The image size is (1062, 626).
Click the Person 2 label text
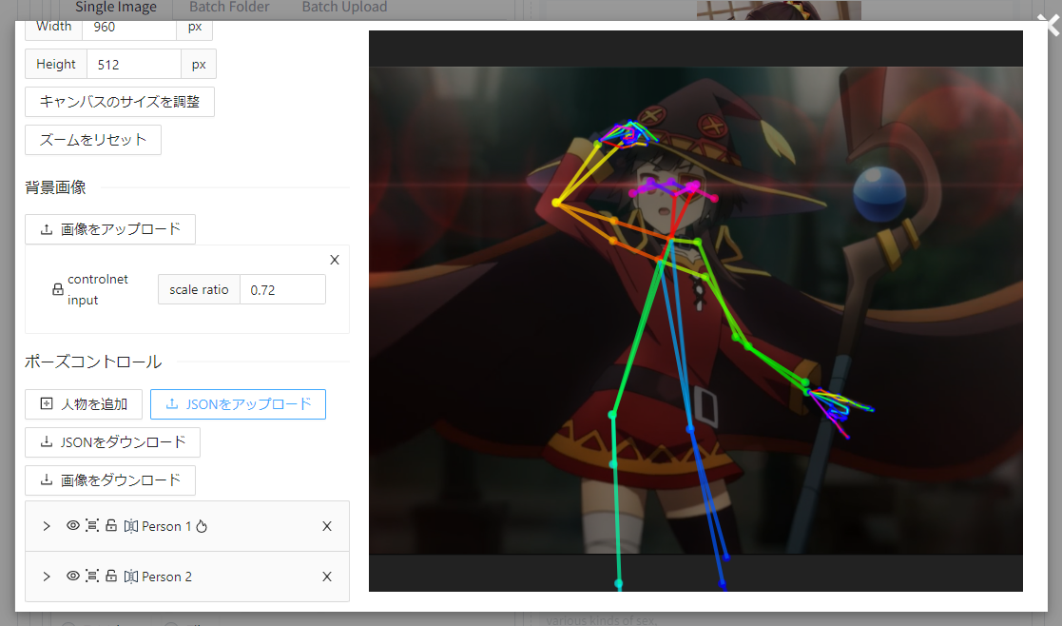166,577
